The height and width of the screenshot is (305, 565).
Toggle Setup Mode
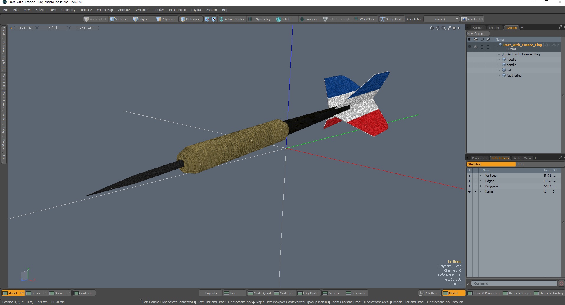tap(391, 19)
